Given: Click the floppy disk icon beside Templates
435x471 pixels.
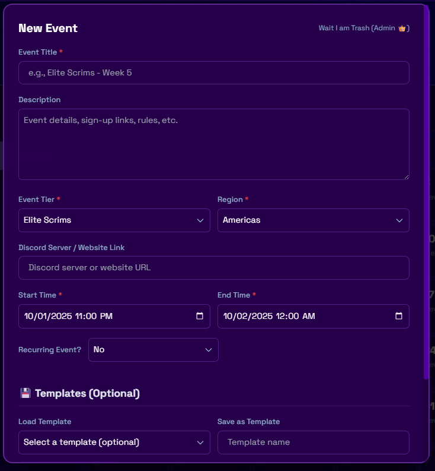Looking at the screenshot, I should tap(25, 393).
